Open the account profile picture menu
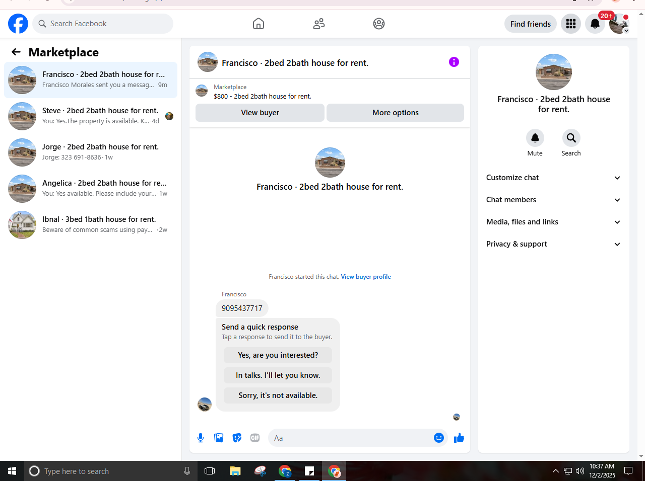 pos(619,24)
